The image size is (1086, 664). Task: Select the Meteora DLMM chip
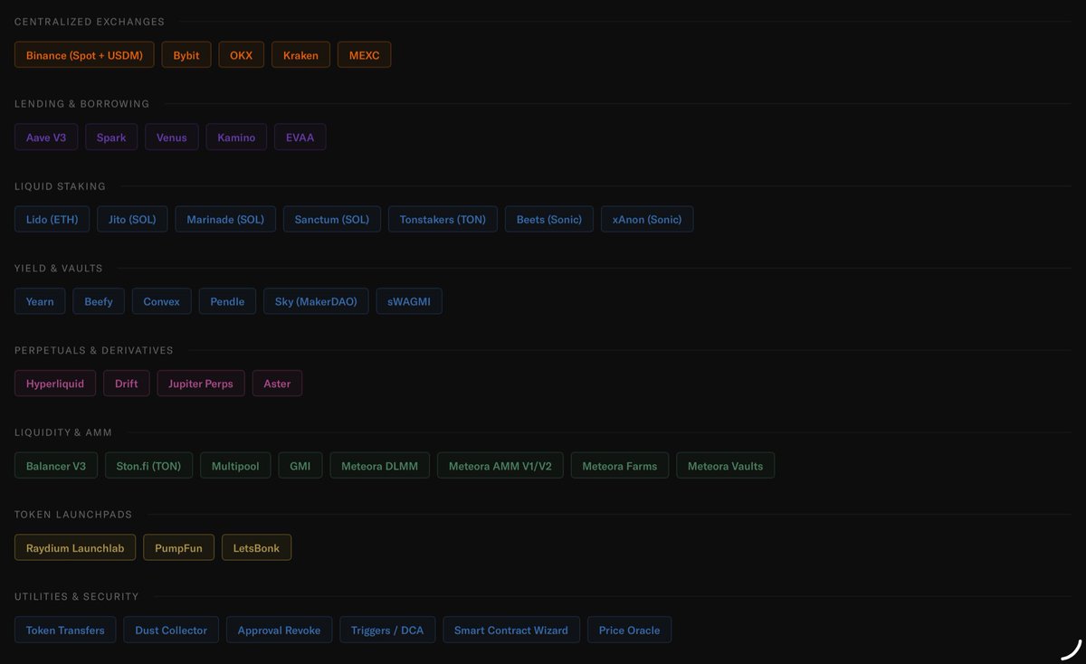point(379,466)
